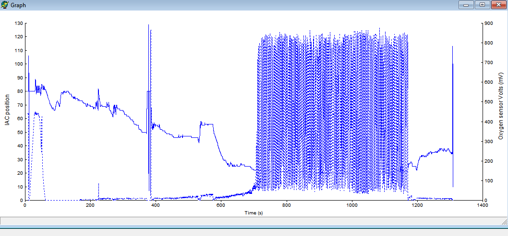
Task: Click the 1000 tick on time axis
Action: tap(352, 205)
